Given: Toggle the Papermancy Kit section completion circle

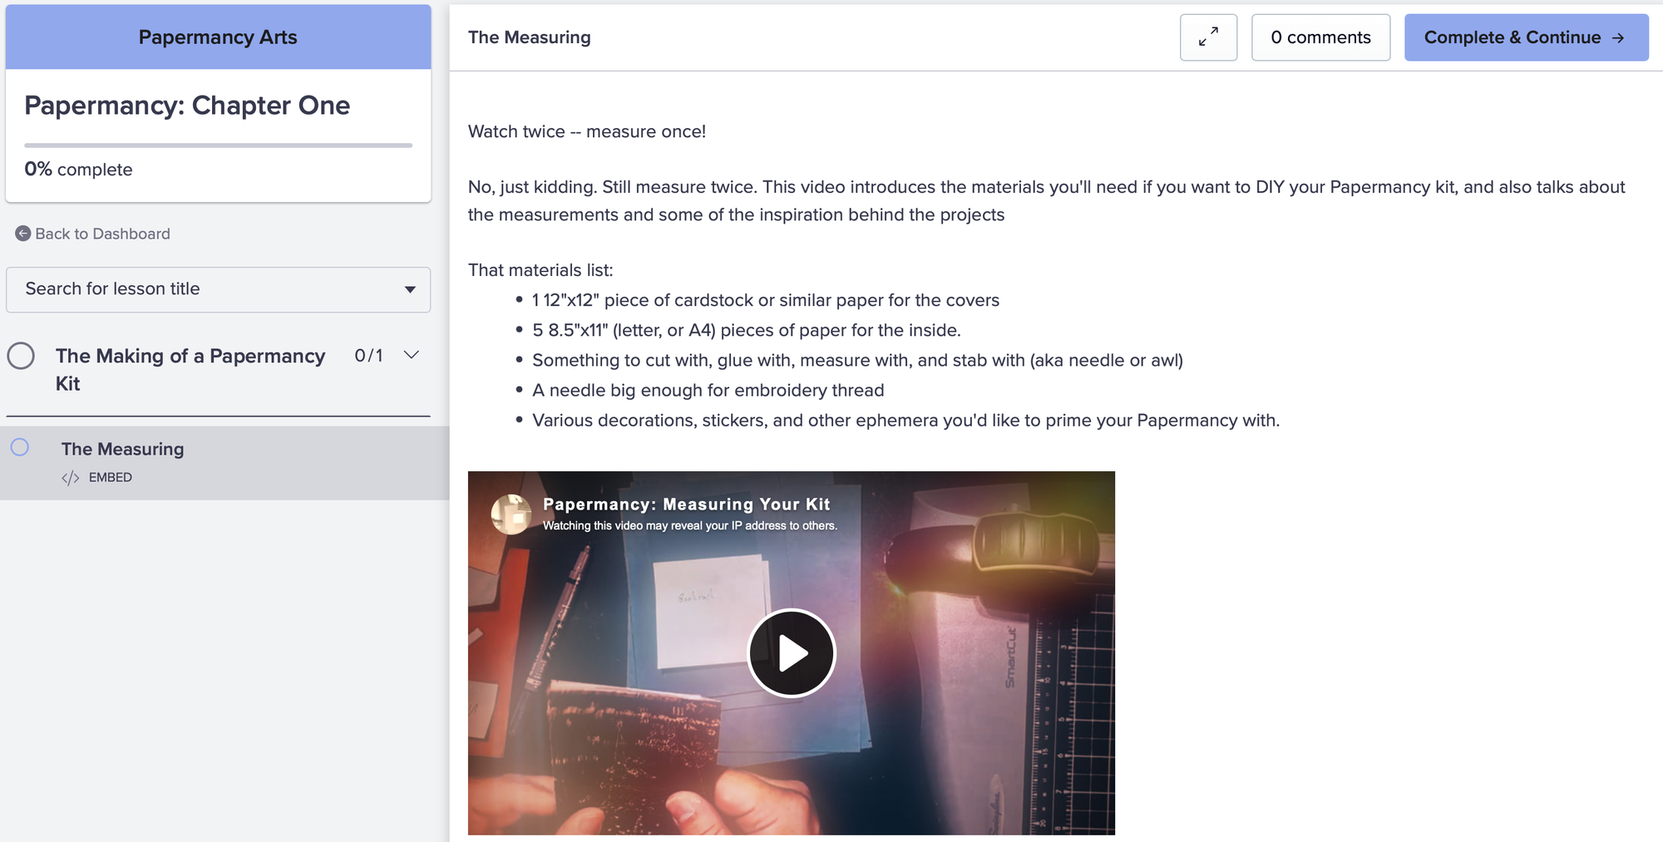Looking at the screenshot, I should tap(21, 356).
